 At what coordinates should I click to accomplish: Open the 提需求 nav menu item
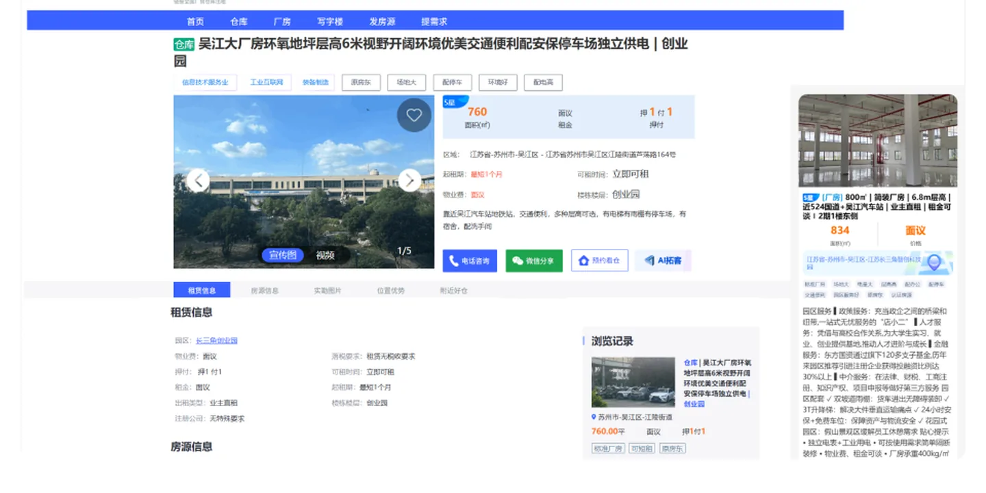(434, 22)
